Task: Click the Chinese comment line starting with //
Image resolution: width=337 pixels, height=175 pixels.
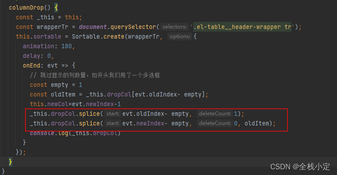Action: point(95,75)
